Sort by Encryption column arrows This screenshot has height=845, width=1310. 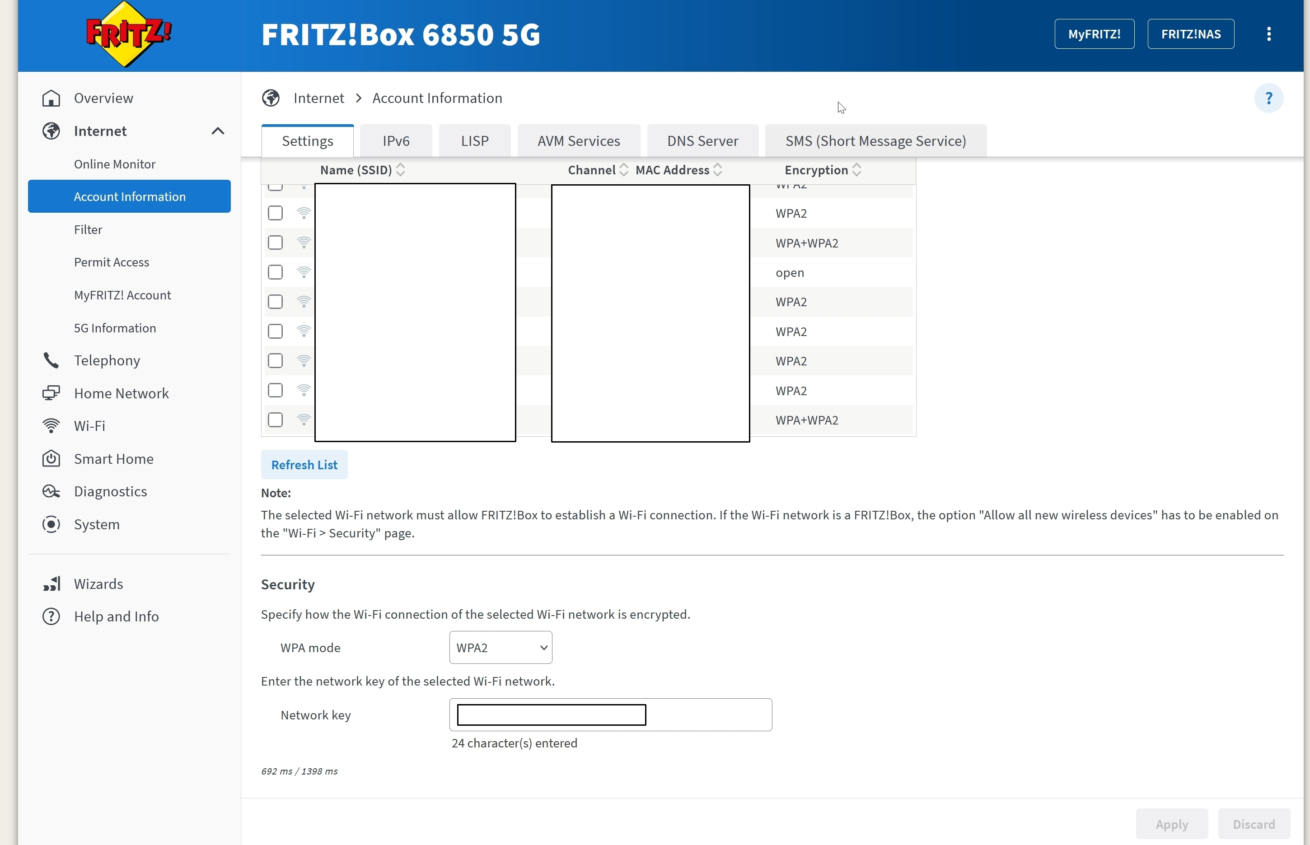click(x=856, y=170)
